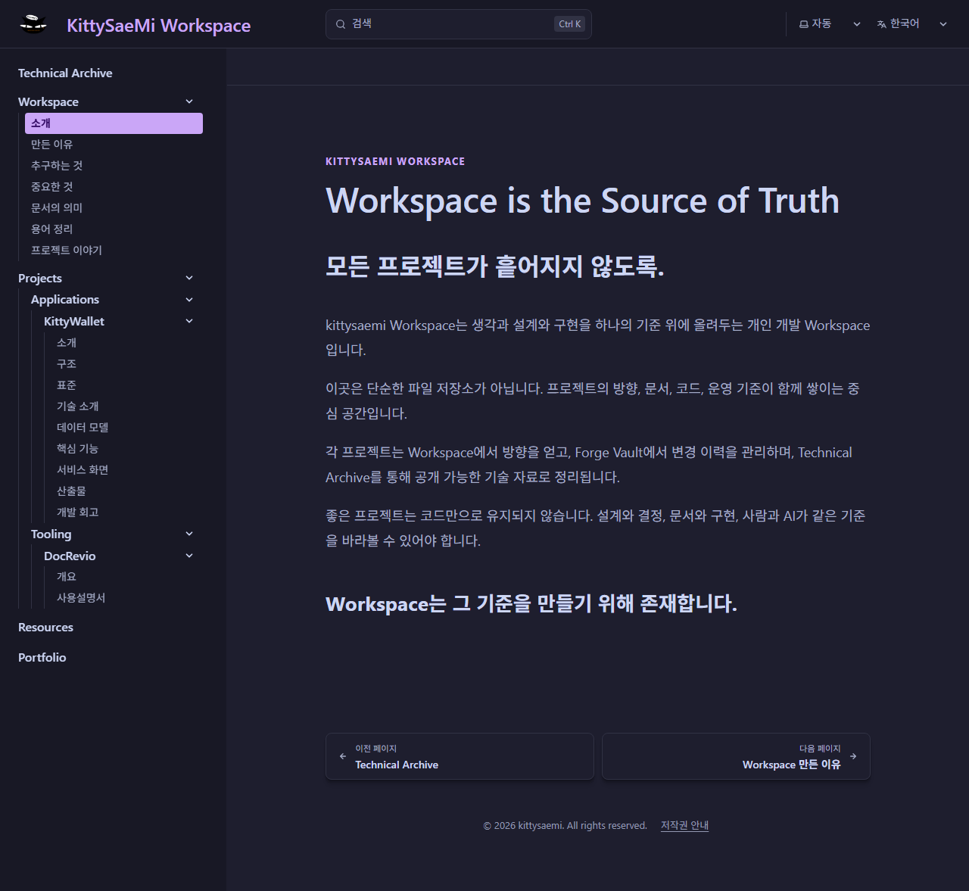Collapse the Projects sidebar section
This screenshot has width=969, height=891.
click(x=189, y=278)
